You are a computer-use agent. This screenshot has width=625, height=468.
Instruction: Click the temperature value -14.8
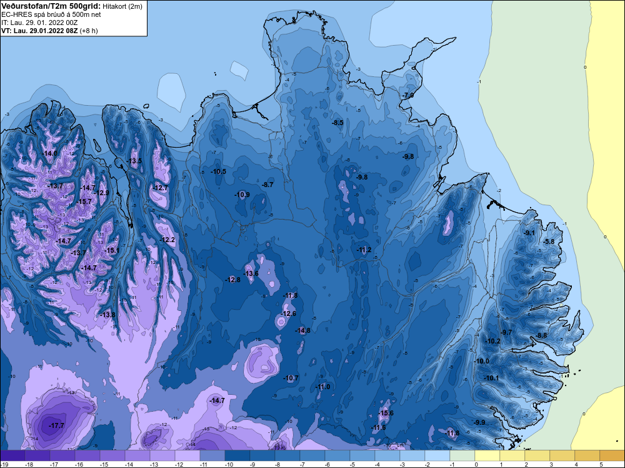coord(302,330)
